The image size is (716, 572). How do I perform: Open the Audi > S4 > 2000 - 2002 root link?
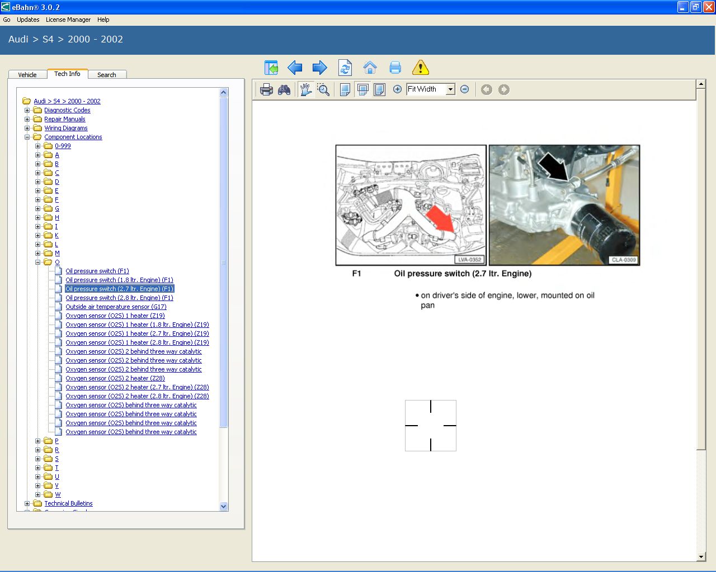point(67,101)
